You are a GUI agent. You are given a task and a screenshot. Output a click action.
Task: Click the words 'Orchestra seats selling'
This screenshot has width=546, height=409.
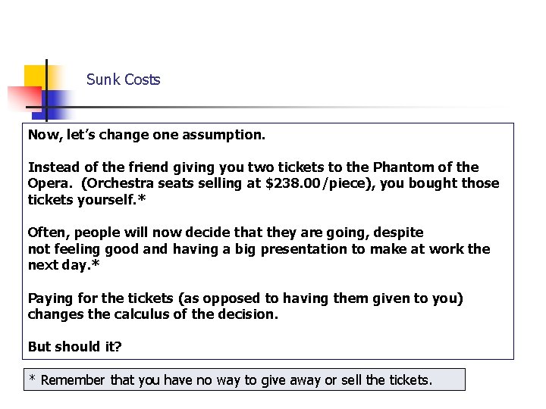(x=164, y=183)
